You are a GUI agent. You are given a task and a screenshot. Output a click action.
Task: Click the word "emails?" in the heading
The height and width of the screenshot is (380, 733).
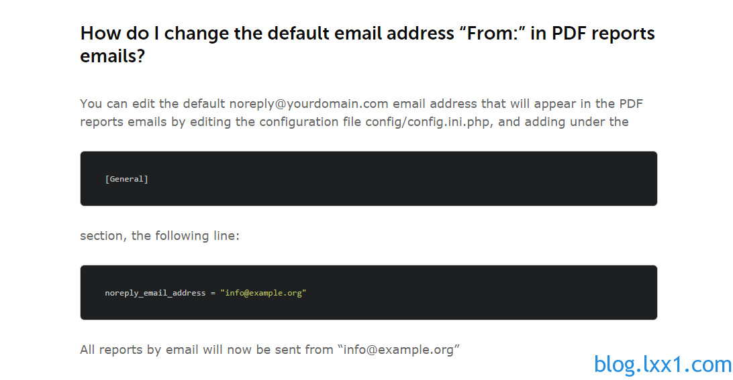coord(113,56)
